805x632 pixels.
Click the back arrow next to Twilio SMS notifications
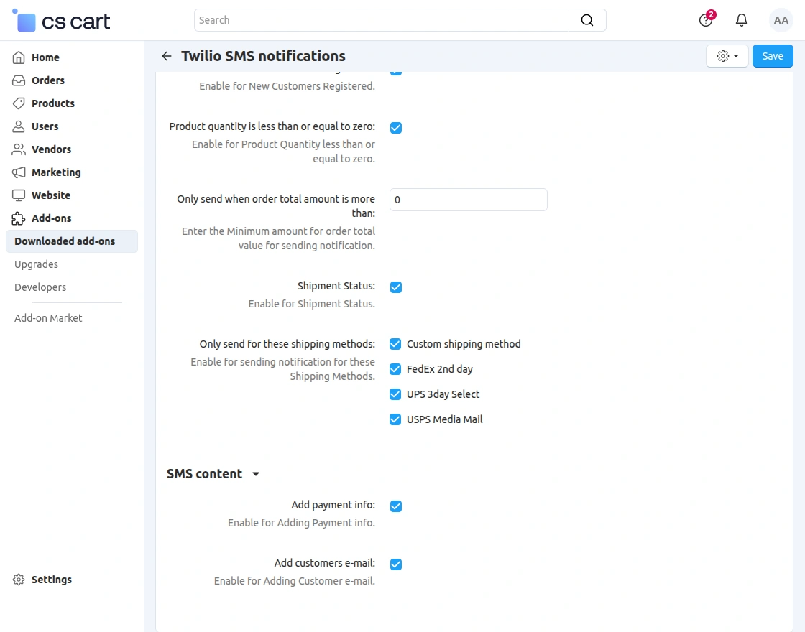point(166,56)
